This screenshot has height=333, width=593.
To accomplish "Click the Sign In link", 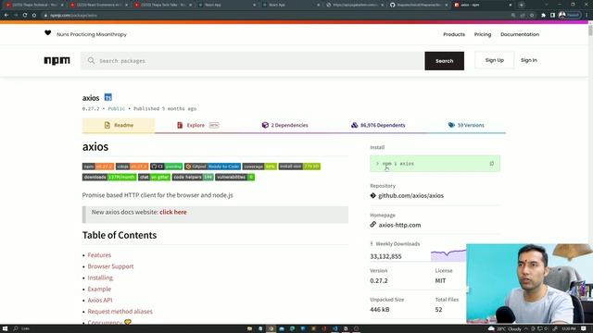I will pos(529,60).
